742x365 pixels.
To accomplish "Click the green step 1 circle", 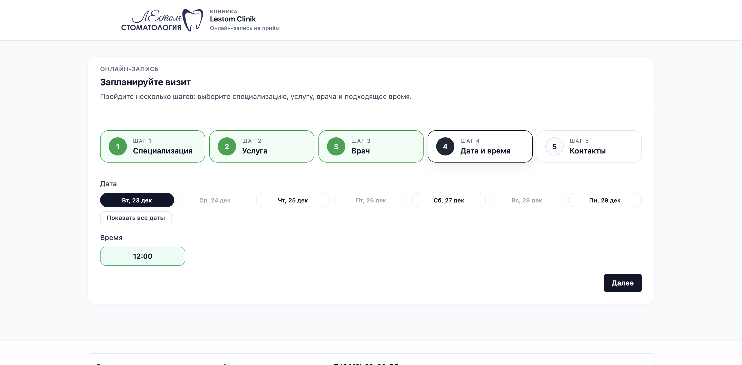I will pos(118,147).
